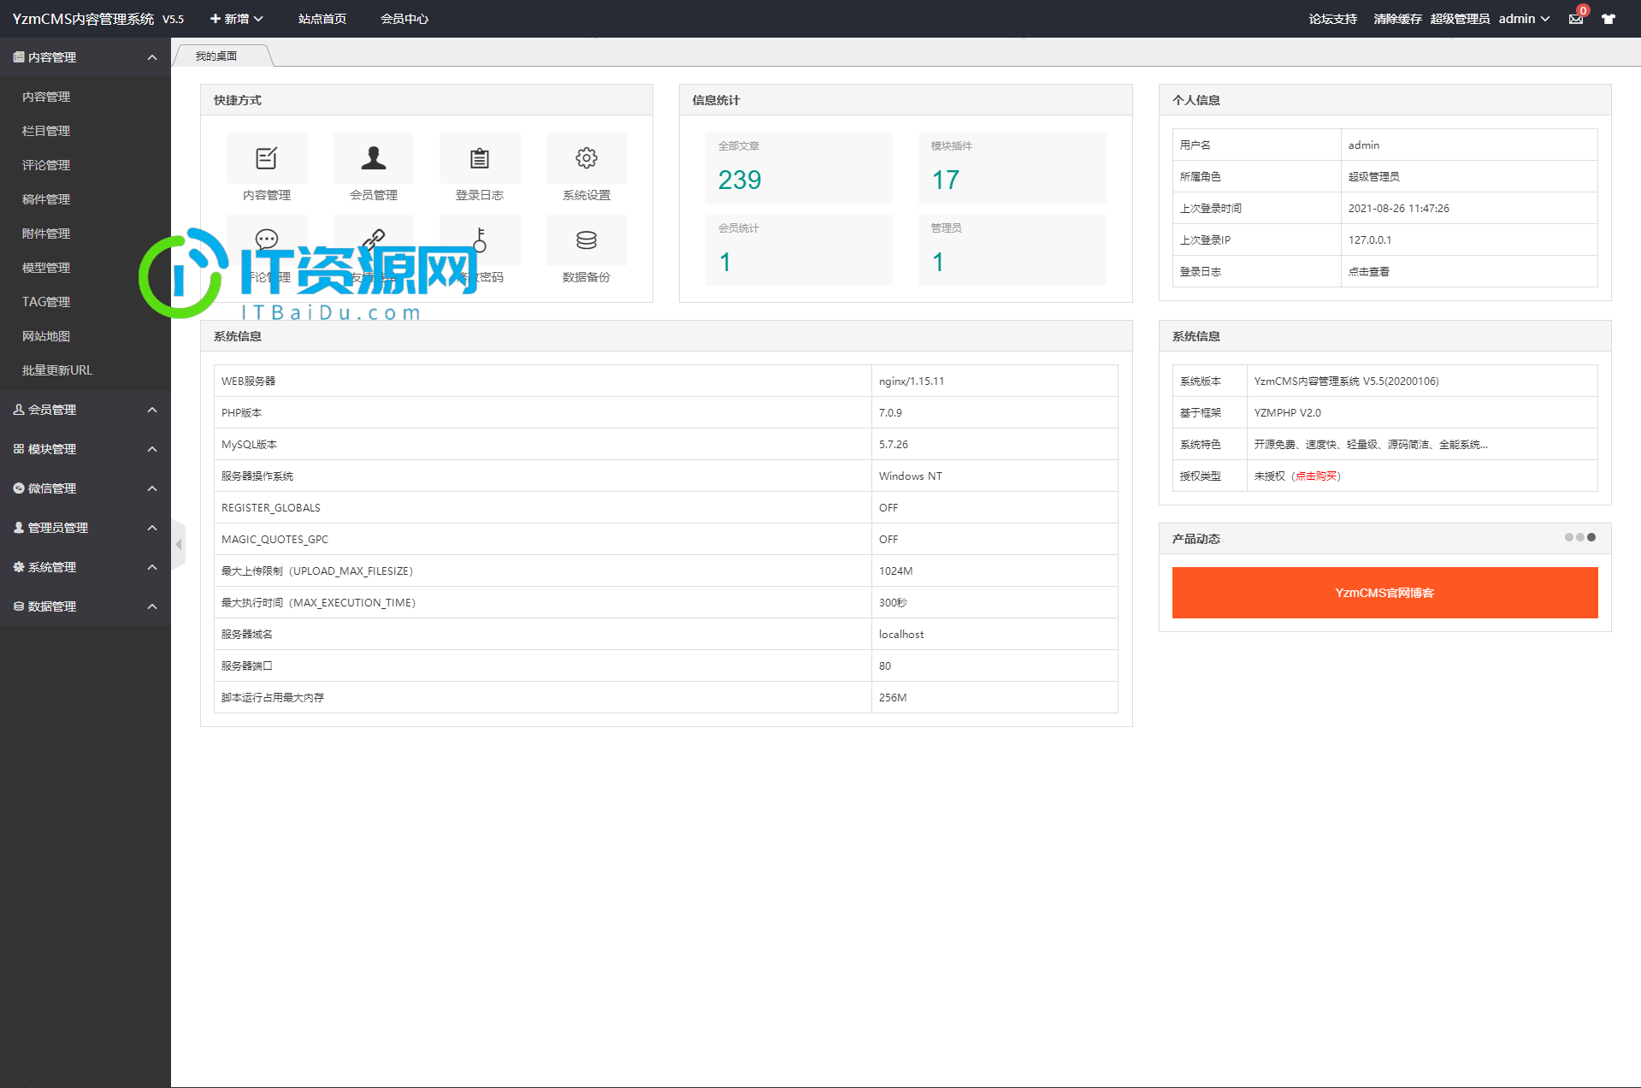This screenshot has height=1088, width=1641.
Task: Go to 站点首页 in top navigation
Action: (322, 19)
